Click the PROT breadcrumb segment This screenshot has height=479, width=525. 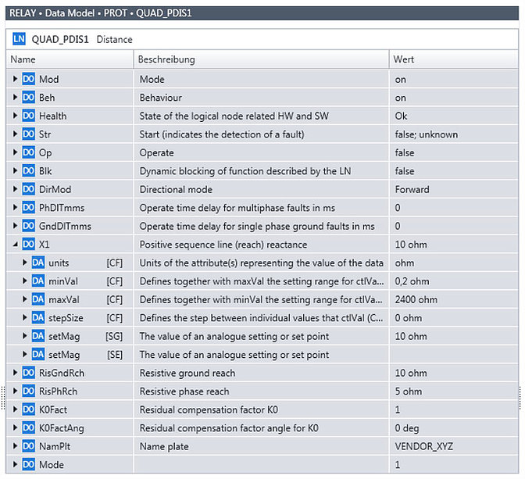tap(115, 13)
